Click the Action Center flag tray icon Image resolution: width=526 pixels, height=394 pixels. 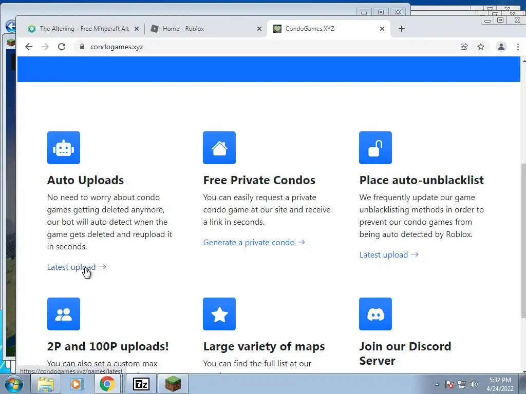[x=449, y=385]
